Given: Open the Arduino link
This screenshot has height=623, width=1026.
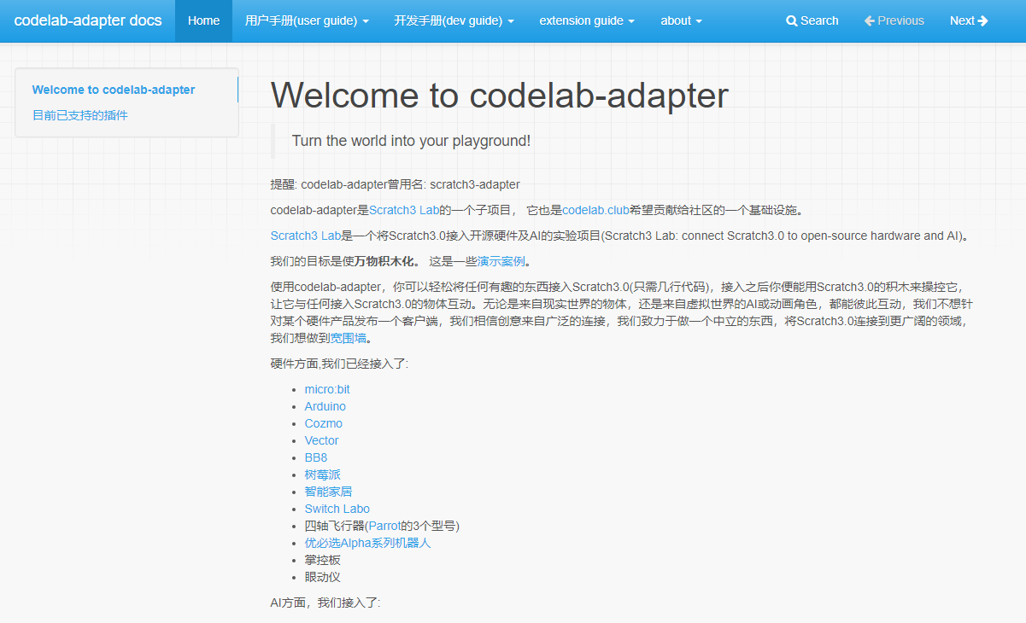Looking at the screenshot, I should (x=325, y=406).
